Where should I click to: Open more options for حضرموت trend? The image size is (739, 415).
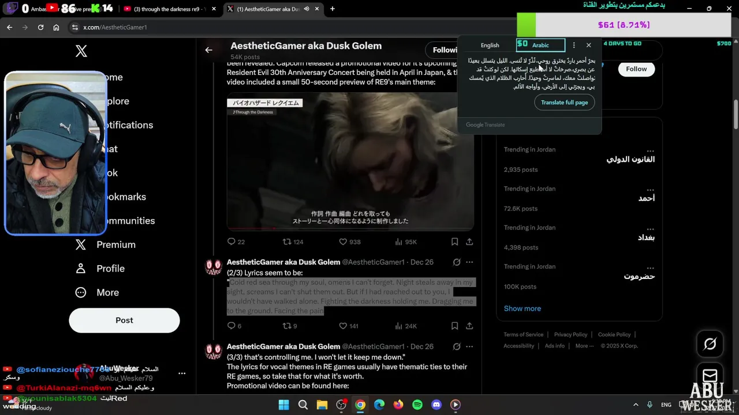tap(650, 267)
